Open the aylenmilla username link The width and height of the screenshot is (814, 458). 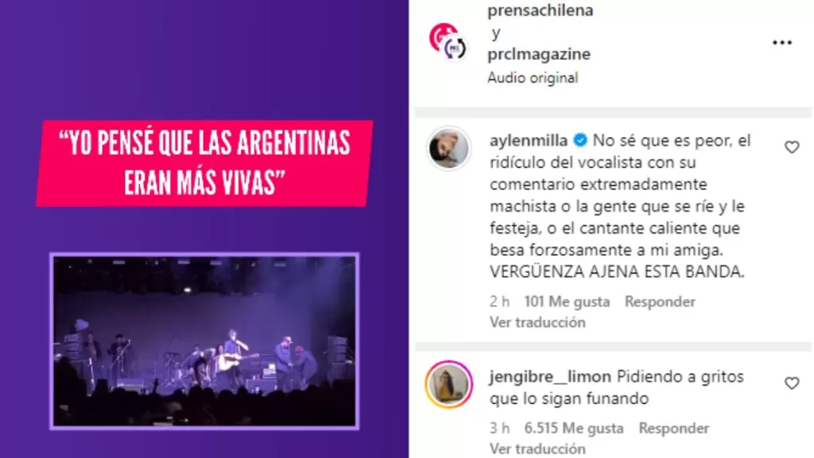[x=529, y=141]
